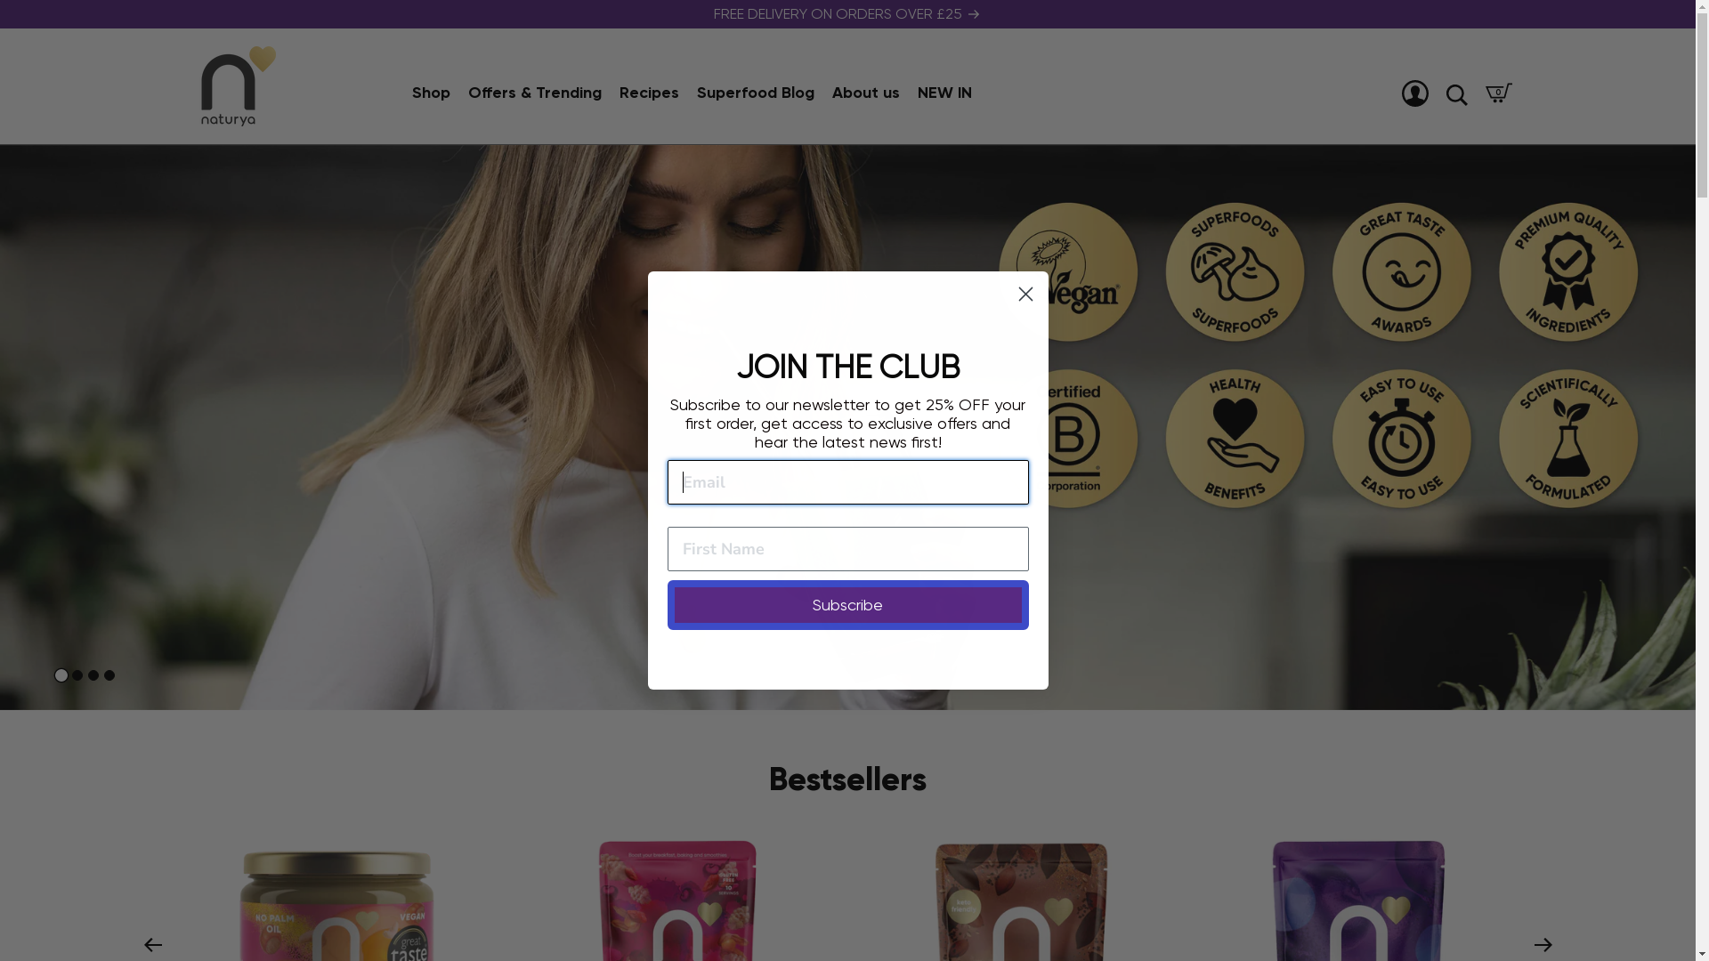Image resolution: width=1709 pixels, height=961 pixels.
Task: Open the Shop menu
Action: click(431, 93)
